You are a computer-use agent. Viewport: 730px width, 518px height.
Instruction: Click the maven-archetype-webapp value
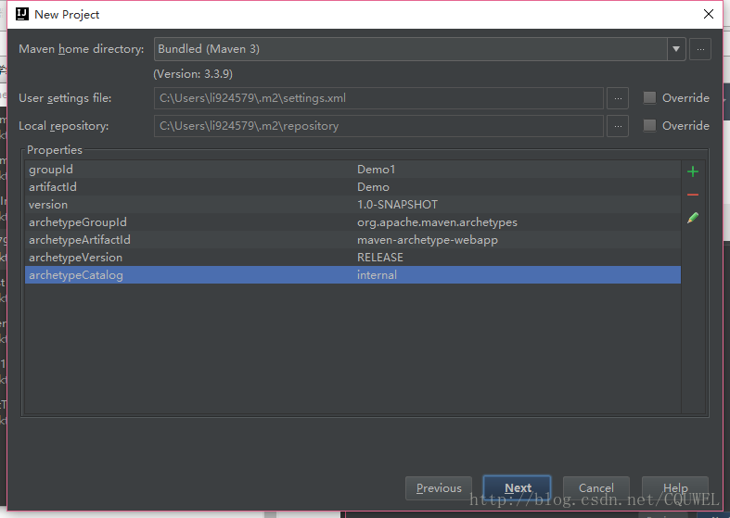coord(428,240)
